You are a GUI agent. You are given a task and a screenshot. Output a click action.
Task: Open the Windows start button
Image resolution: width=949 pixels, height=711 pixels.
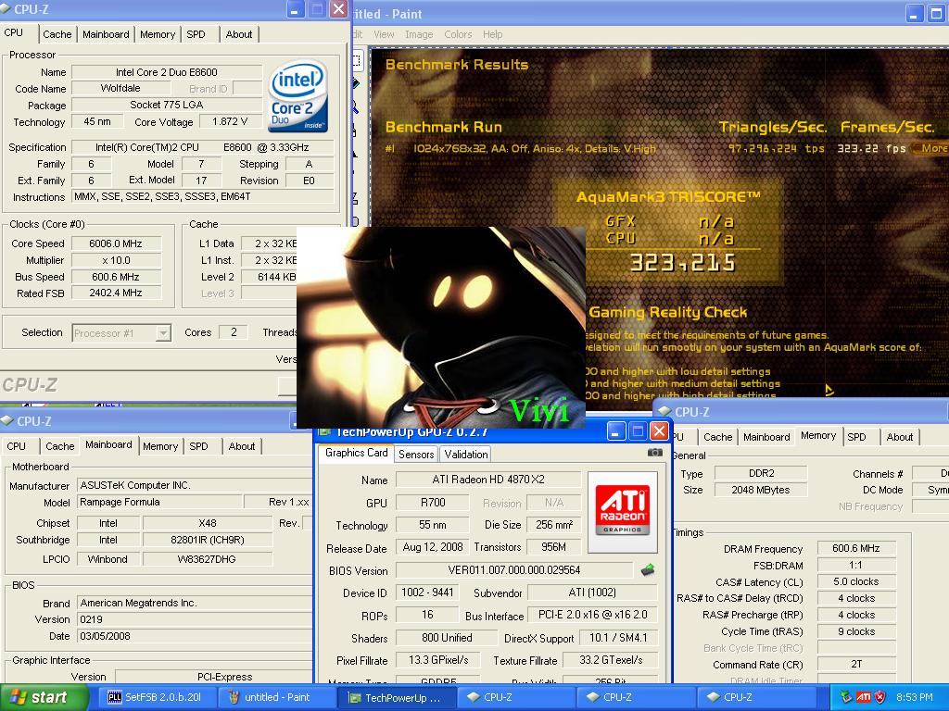[44, 697]
